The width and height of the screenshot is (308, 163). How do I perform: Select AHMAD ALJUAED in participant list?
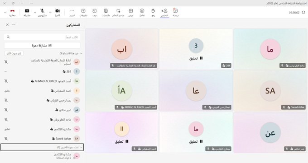click(42, 81)
